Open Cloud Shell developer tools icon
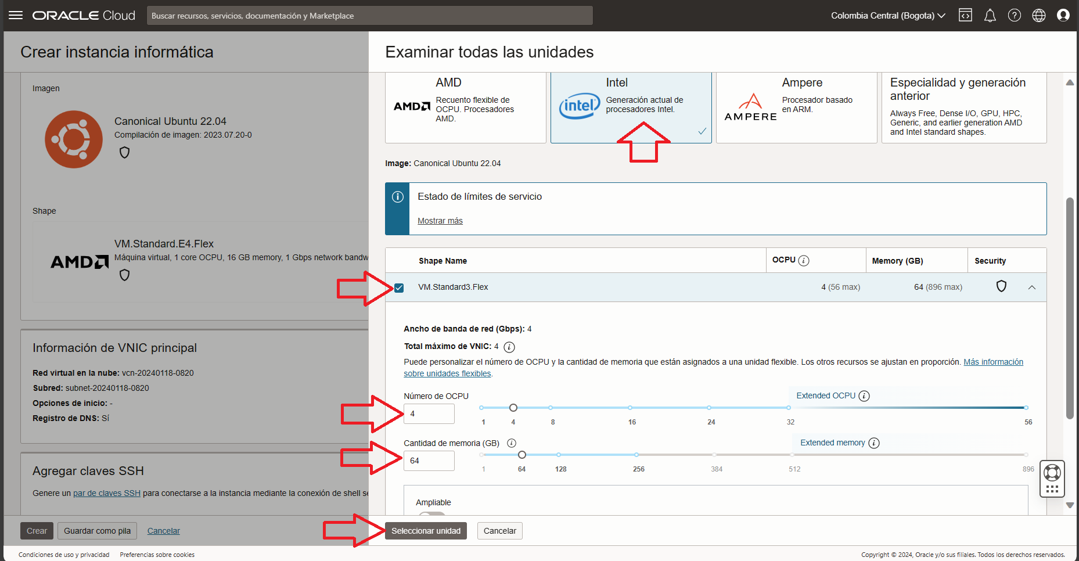 pyautogui.click(x=965, y=15)
